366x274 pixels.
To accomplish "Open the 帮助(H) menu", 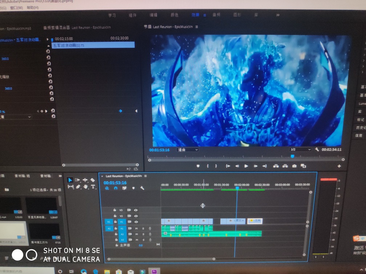I will click(32, 8).
